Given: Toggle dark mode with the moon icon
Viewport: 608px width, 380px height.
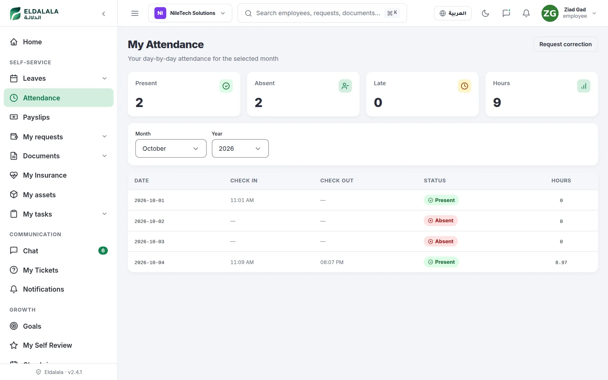Looking at the screenshot, I should [x=485, y=13].
